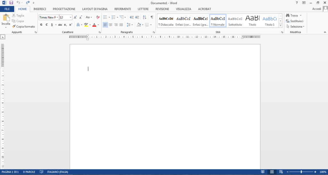Increase paragraph indent
328x175 pixels.
(137, 17)
